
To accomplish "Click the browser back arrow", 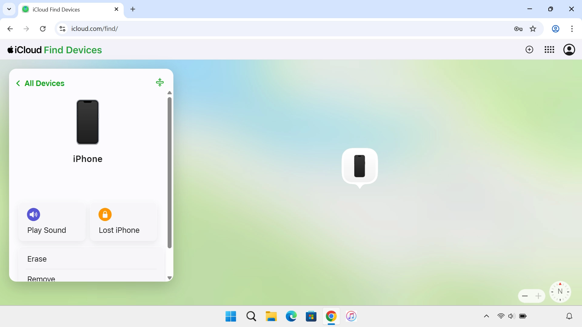I will click(x=10, y=29).
